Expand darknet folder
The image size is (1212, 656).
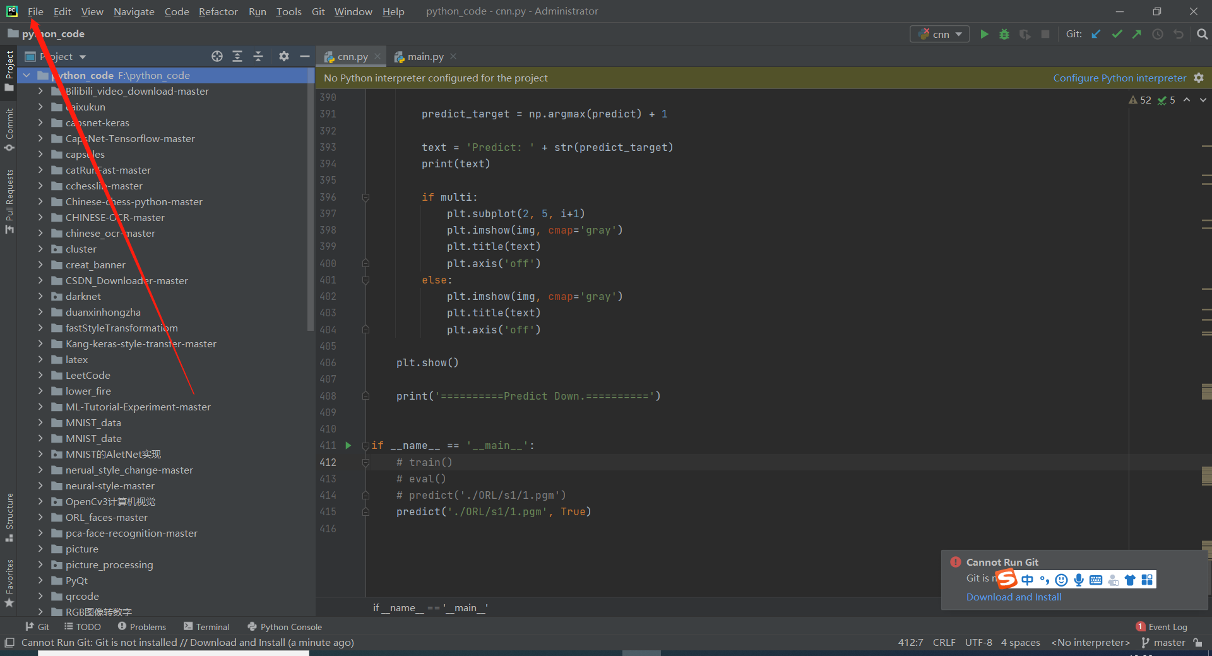pos(40,296)
